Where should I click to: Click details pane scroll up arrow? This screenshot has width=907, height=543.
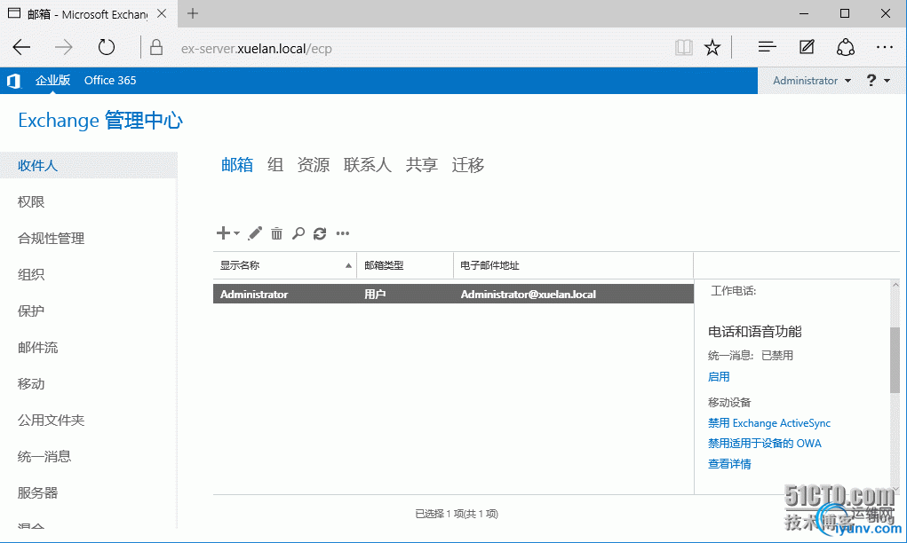coord(895,285)
